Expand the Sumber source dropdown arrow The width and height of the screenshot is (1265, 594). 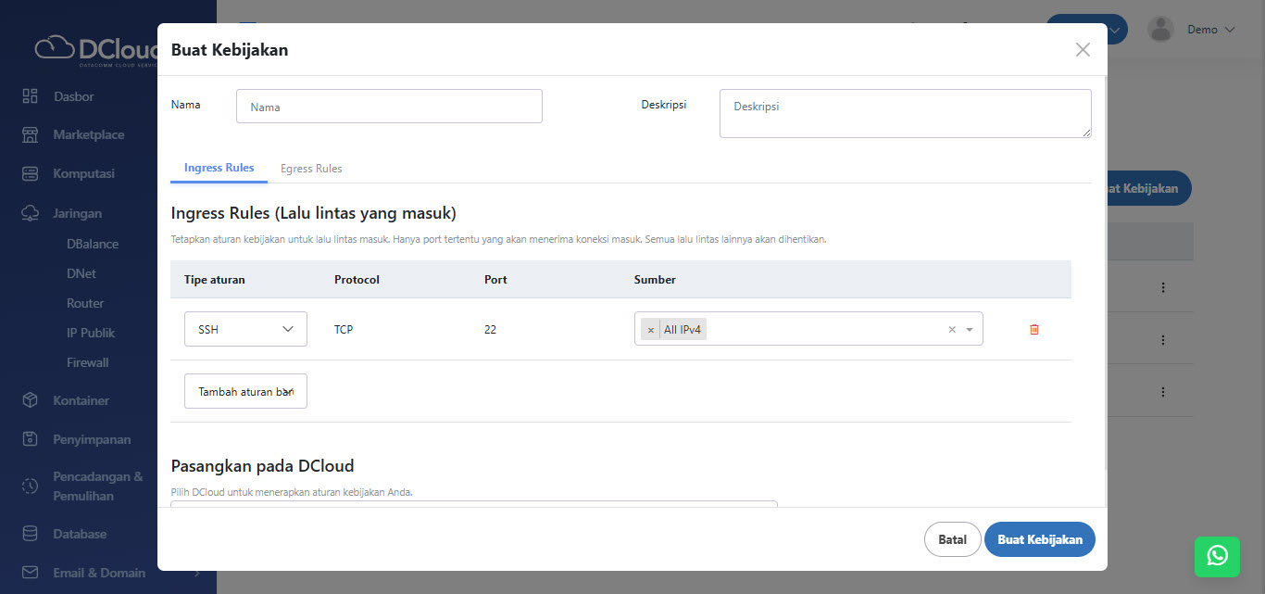coord(970,330)
